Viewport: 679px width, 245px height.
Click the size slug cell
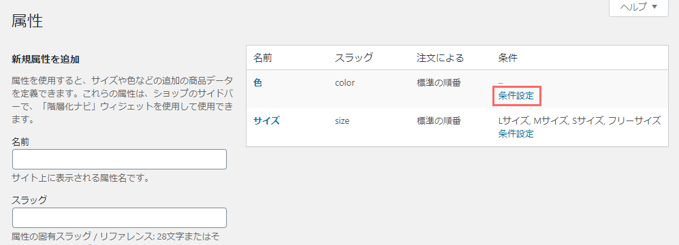coord(342,120)
